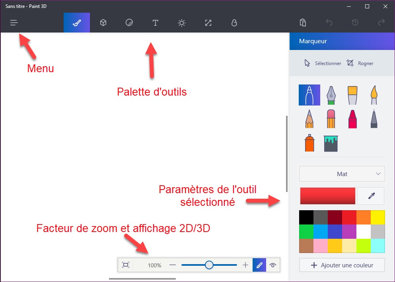
Task: Pick the orange color swatch
Action: pos(364,217)
